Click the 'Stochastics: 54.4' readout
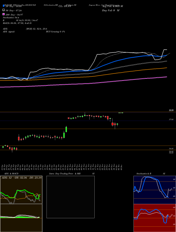The width and height of the screenshot is (176, 232). coord(11,18)
